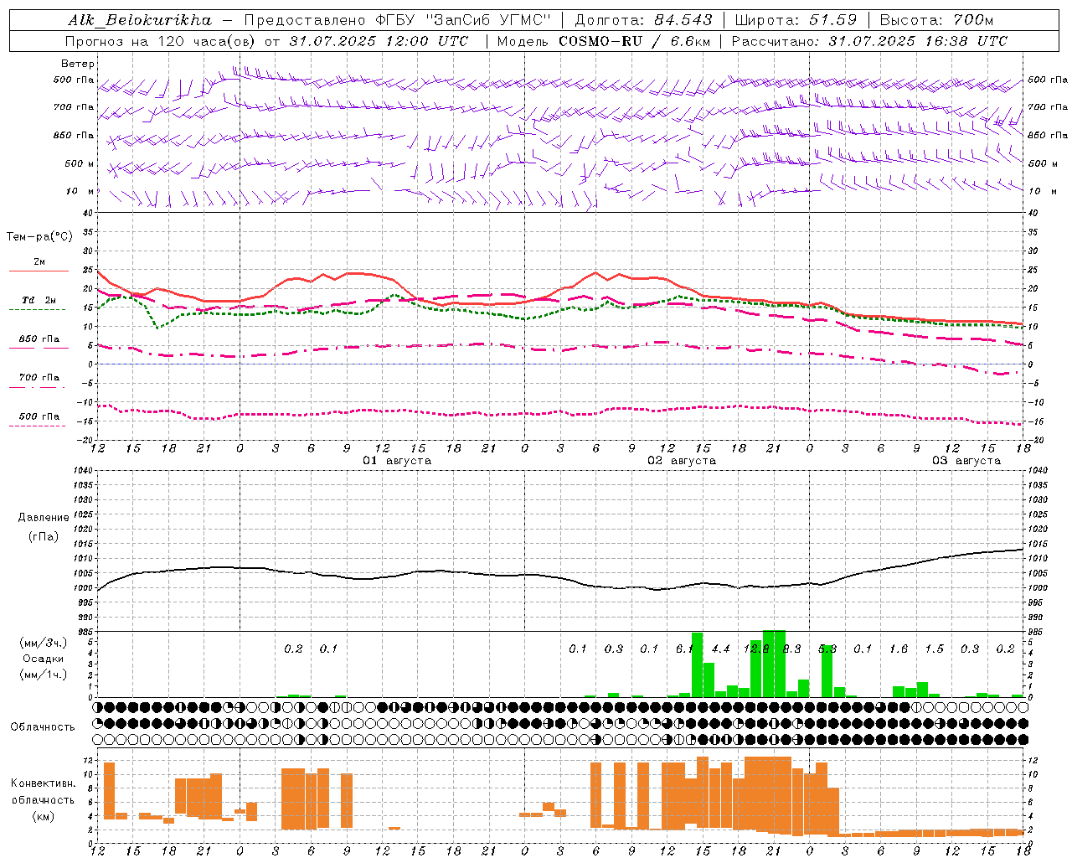Screen dimensions: 1072x858
Task: Click the 'Тем-ра(°C)' temperature panel label
Action: pos(39,237)
